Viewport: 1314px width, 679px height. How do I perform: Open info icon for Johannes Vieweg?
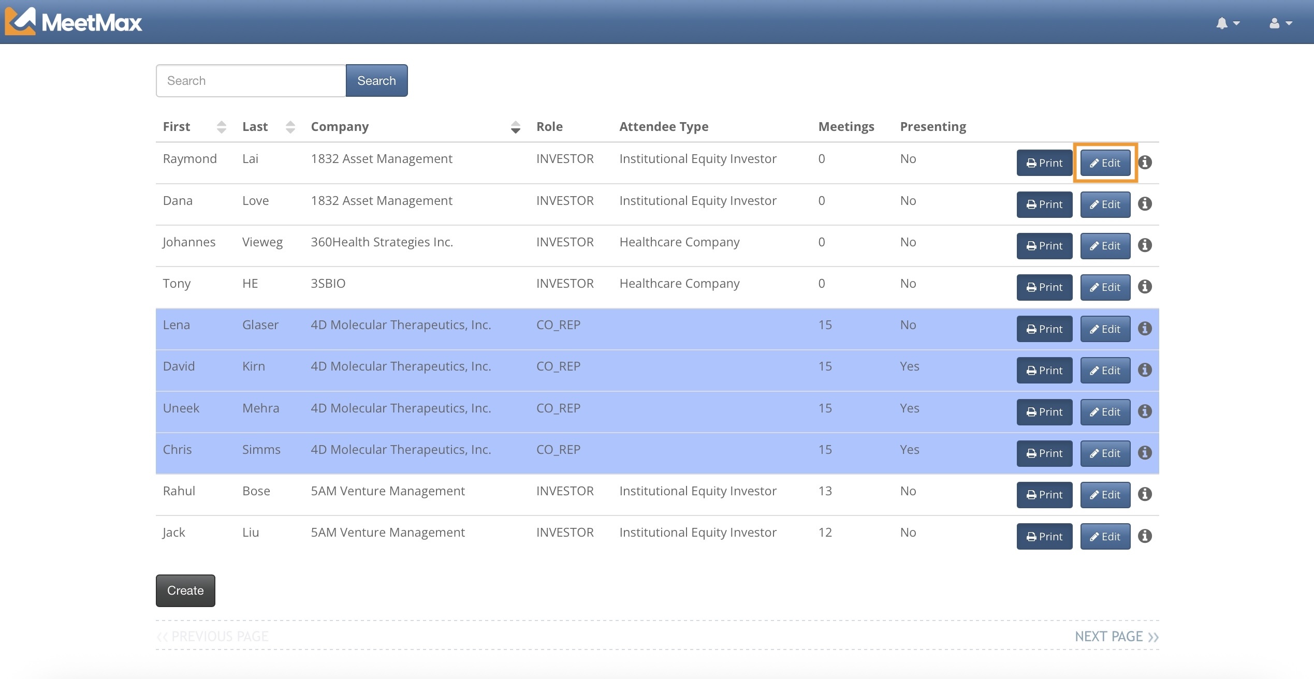pos(1145,245)
